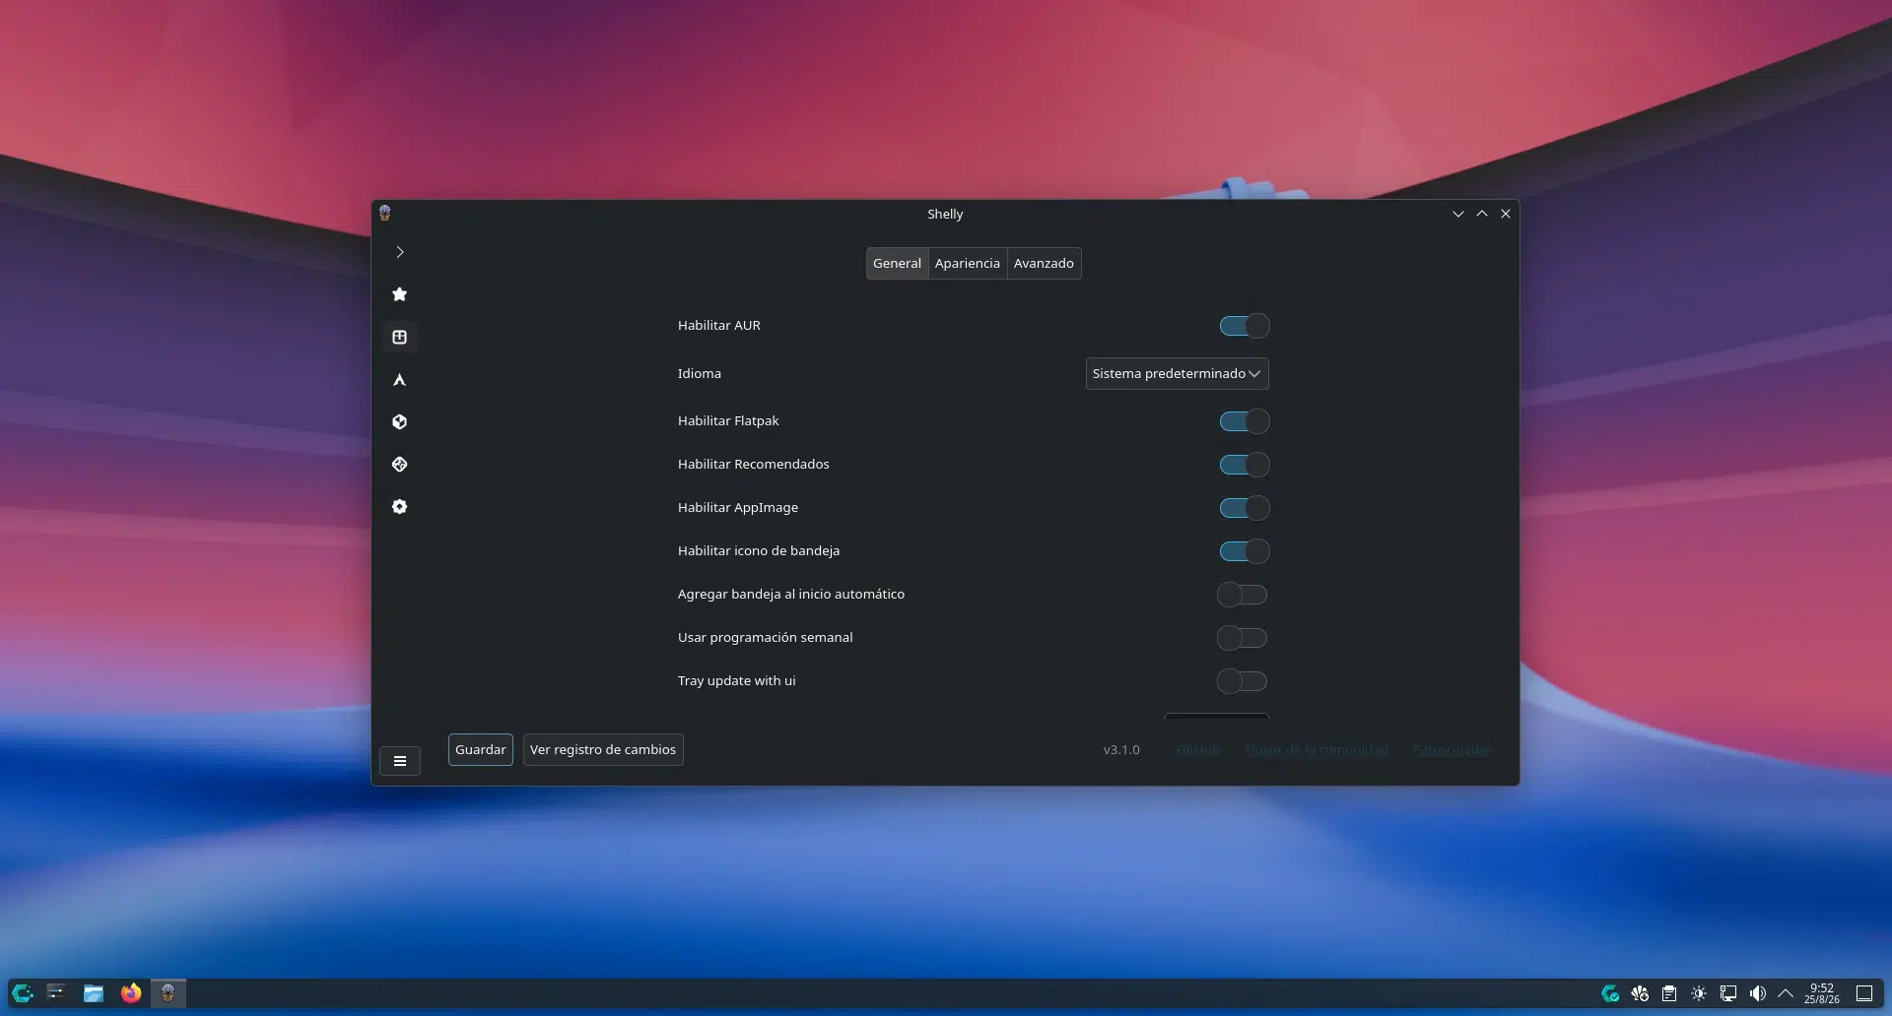Launch Firefox from the taskbar
Image resolution: width=1892 pixels, height=1016 pixels.
[131, 993]
